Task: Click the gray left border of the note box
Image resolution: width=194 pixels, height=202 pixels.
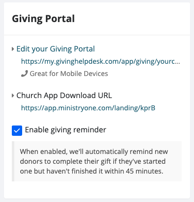Action: [x=13, y=161]
